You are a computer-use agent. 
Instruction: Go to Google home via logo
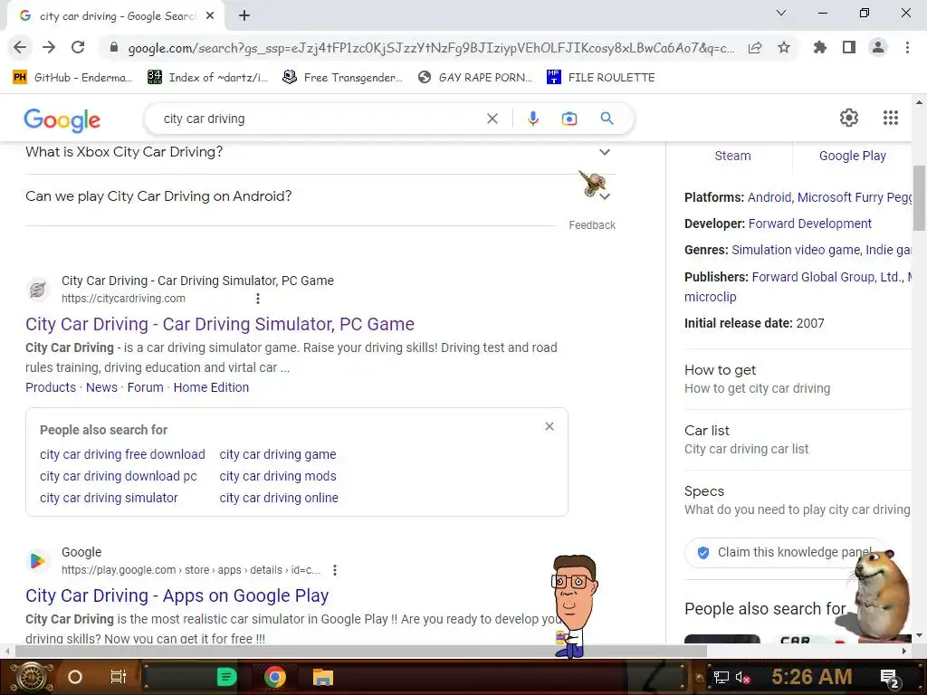tap(62, 119)
